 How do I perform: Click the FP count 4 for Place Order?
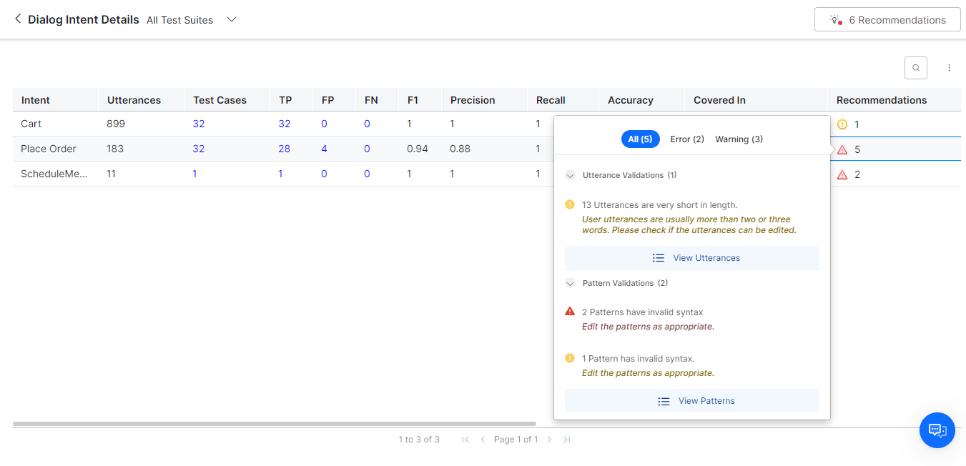pyautogui.click(x=324, y=149)
